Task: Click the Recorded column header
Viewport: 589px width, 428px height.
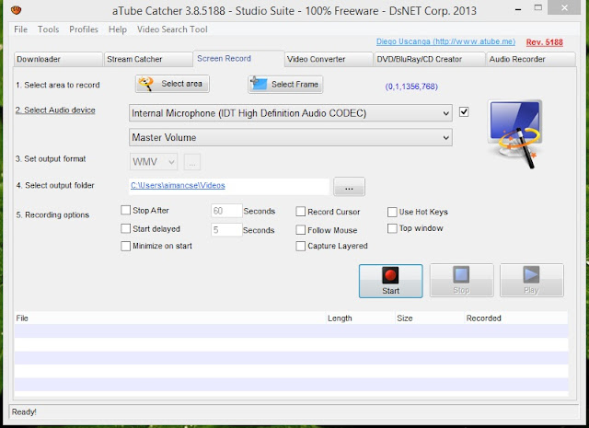Action: click(x=516, y=318)
